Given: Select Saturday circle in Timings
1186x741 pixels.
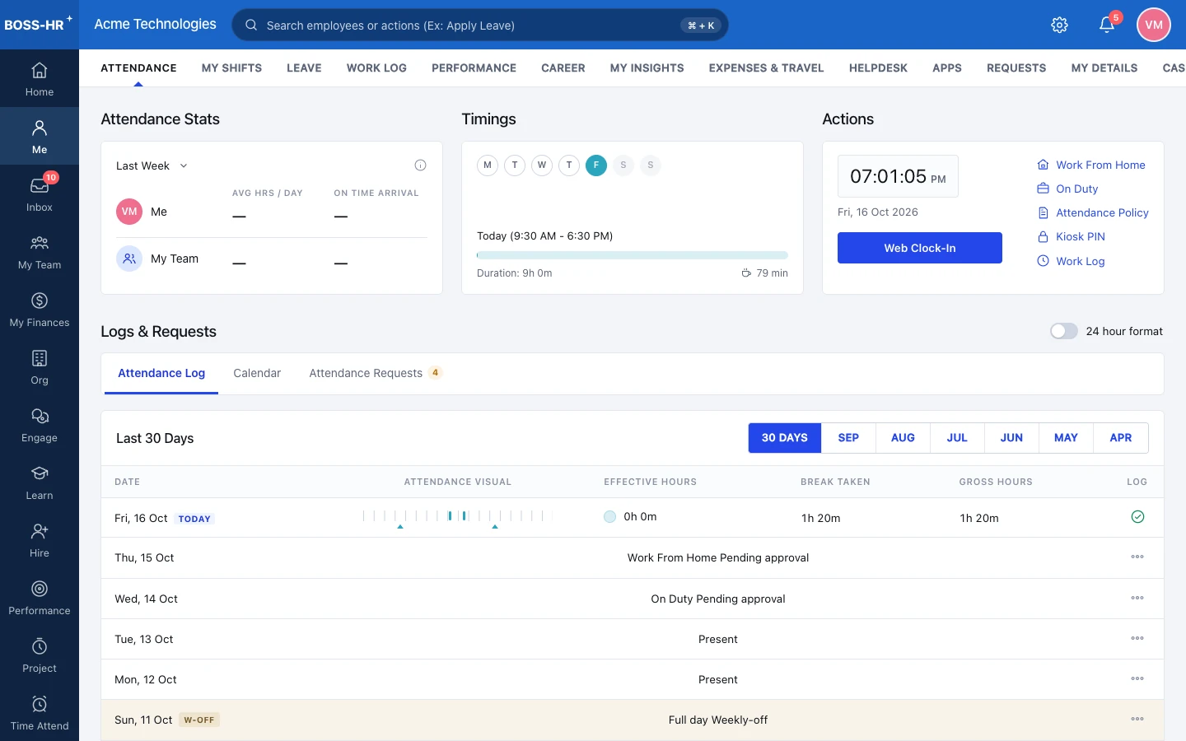Looking at the screenshot, I should coord(623,165).
